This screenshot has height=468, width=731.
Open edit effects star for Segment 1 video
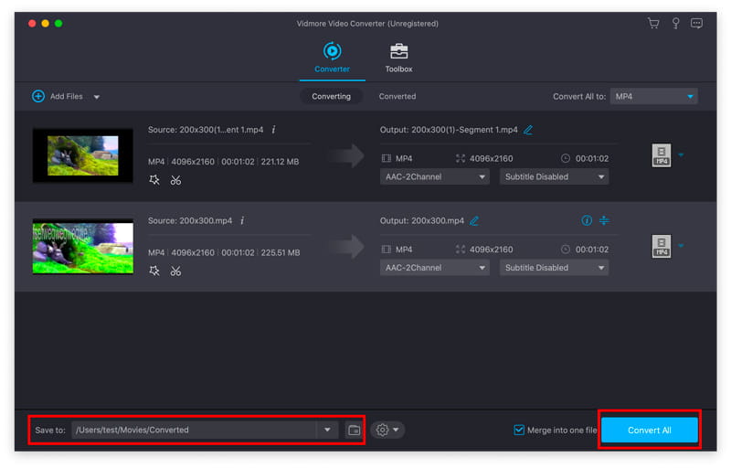154,180
